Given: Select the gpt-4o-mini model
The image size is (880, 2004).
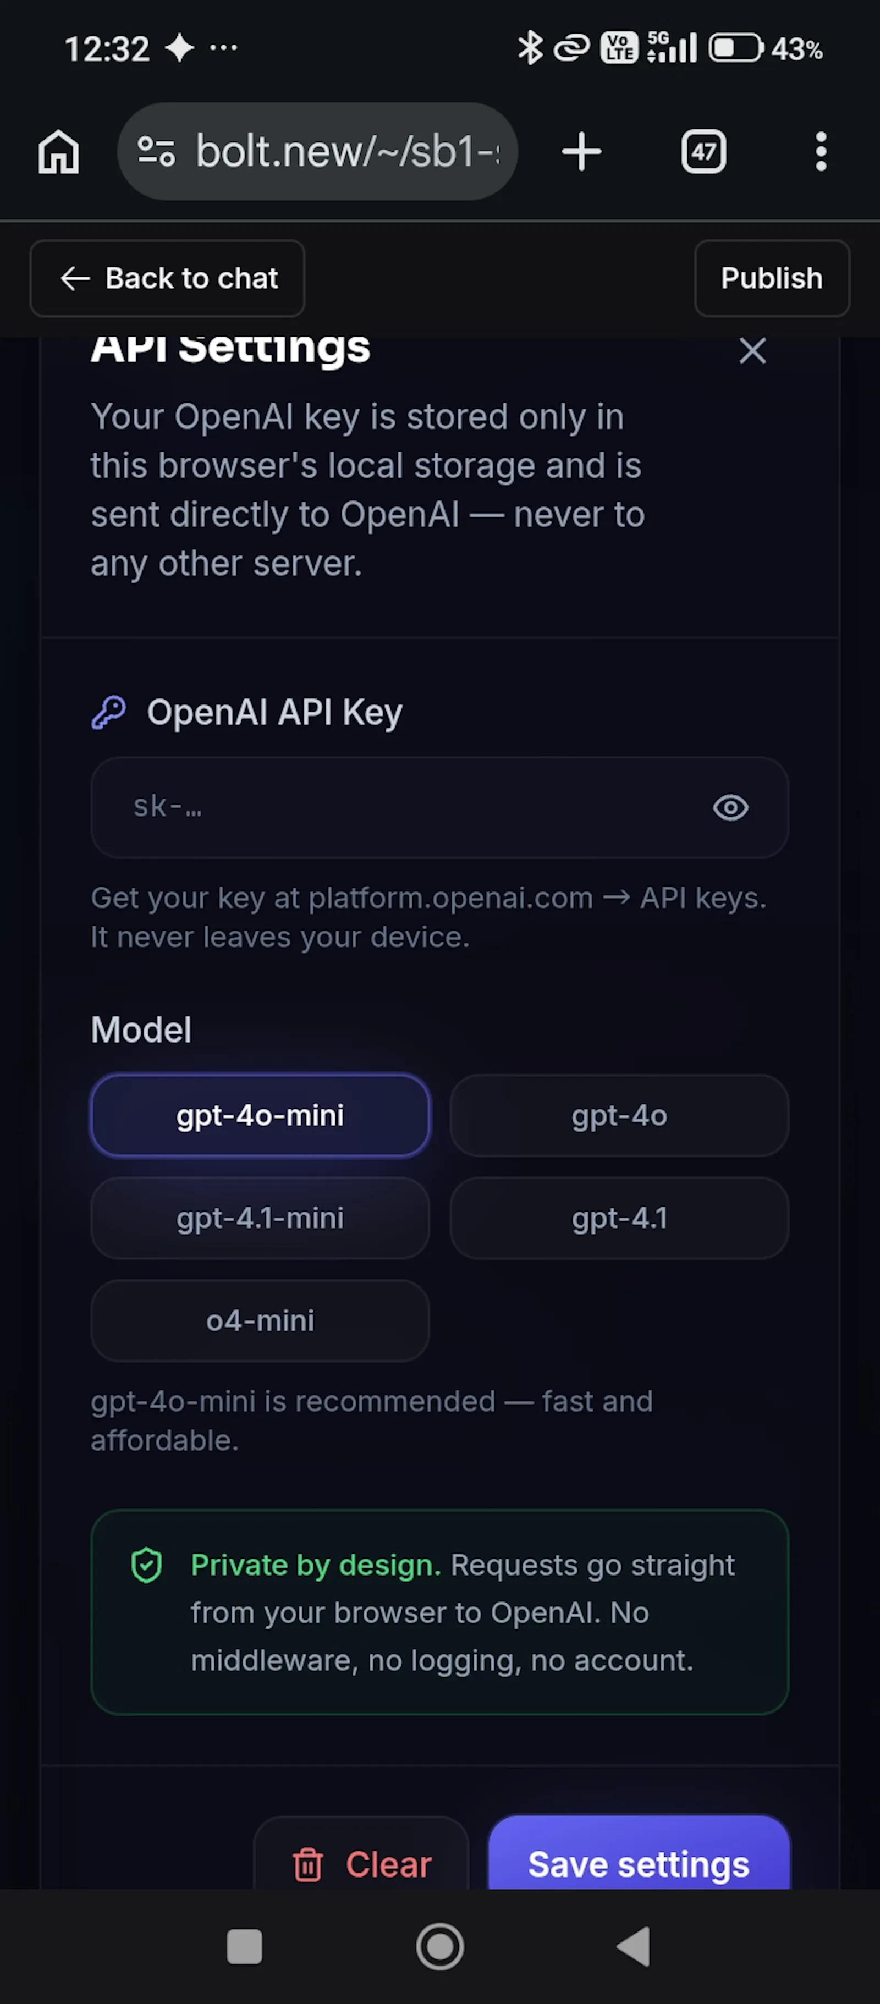Looking at the screenshot, I should pos(260,1116).
